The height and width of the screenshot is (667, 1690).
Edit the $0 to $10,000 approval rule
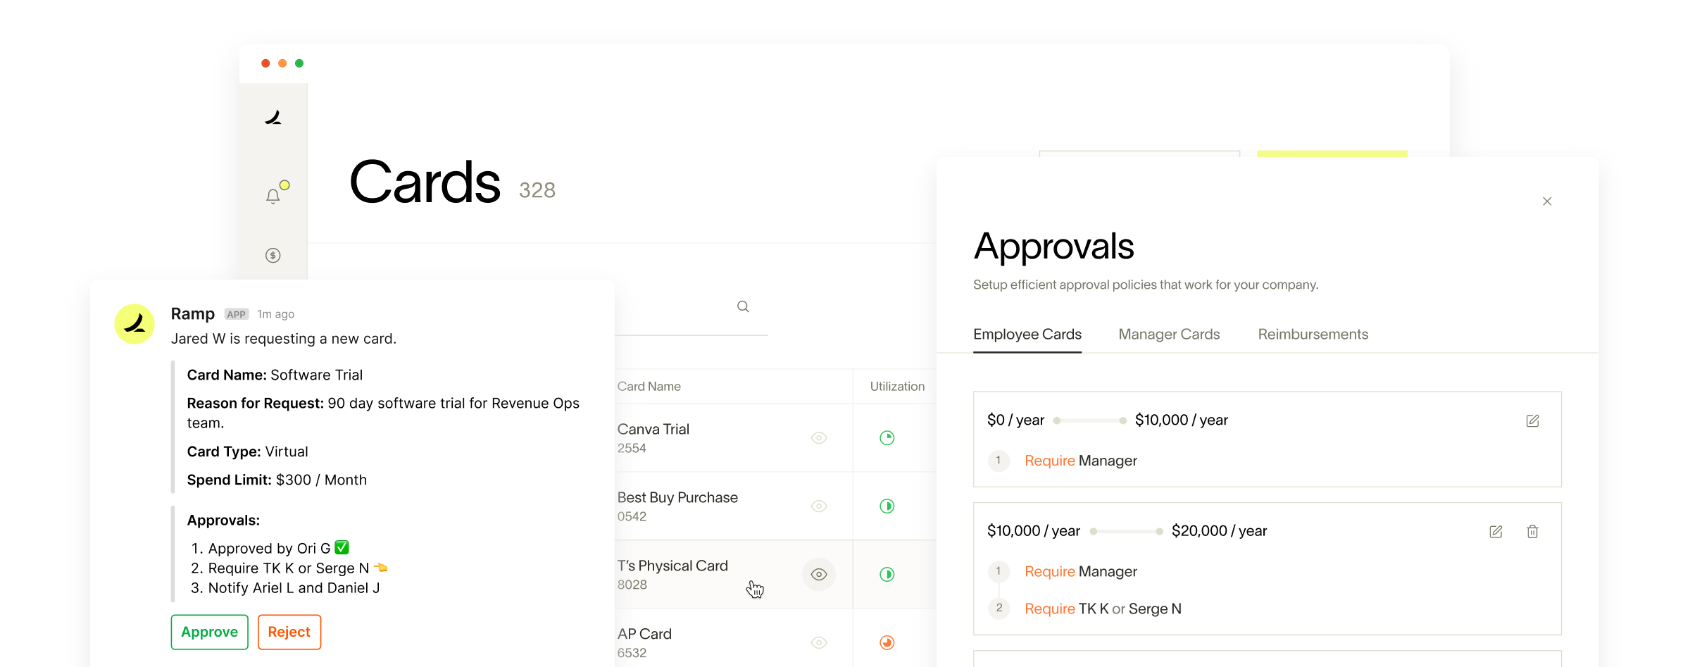[x=1532, y=420]
